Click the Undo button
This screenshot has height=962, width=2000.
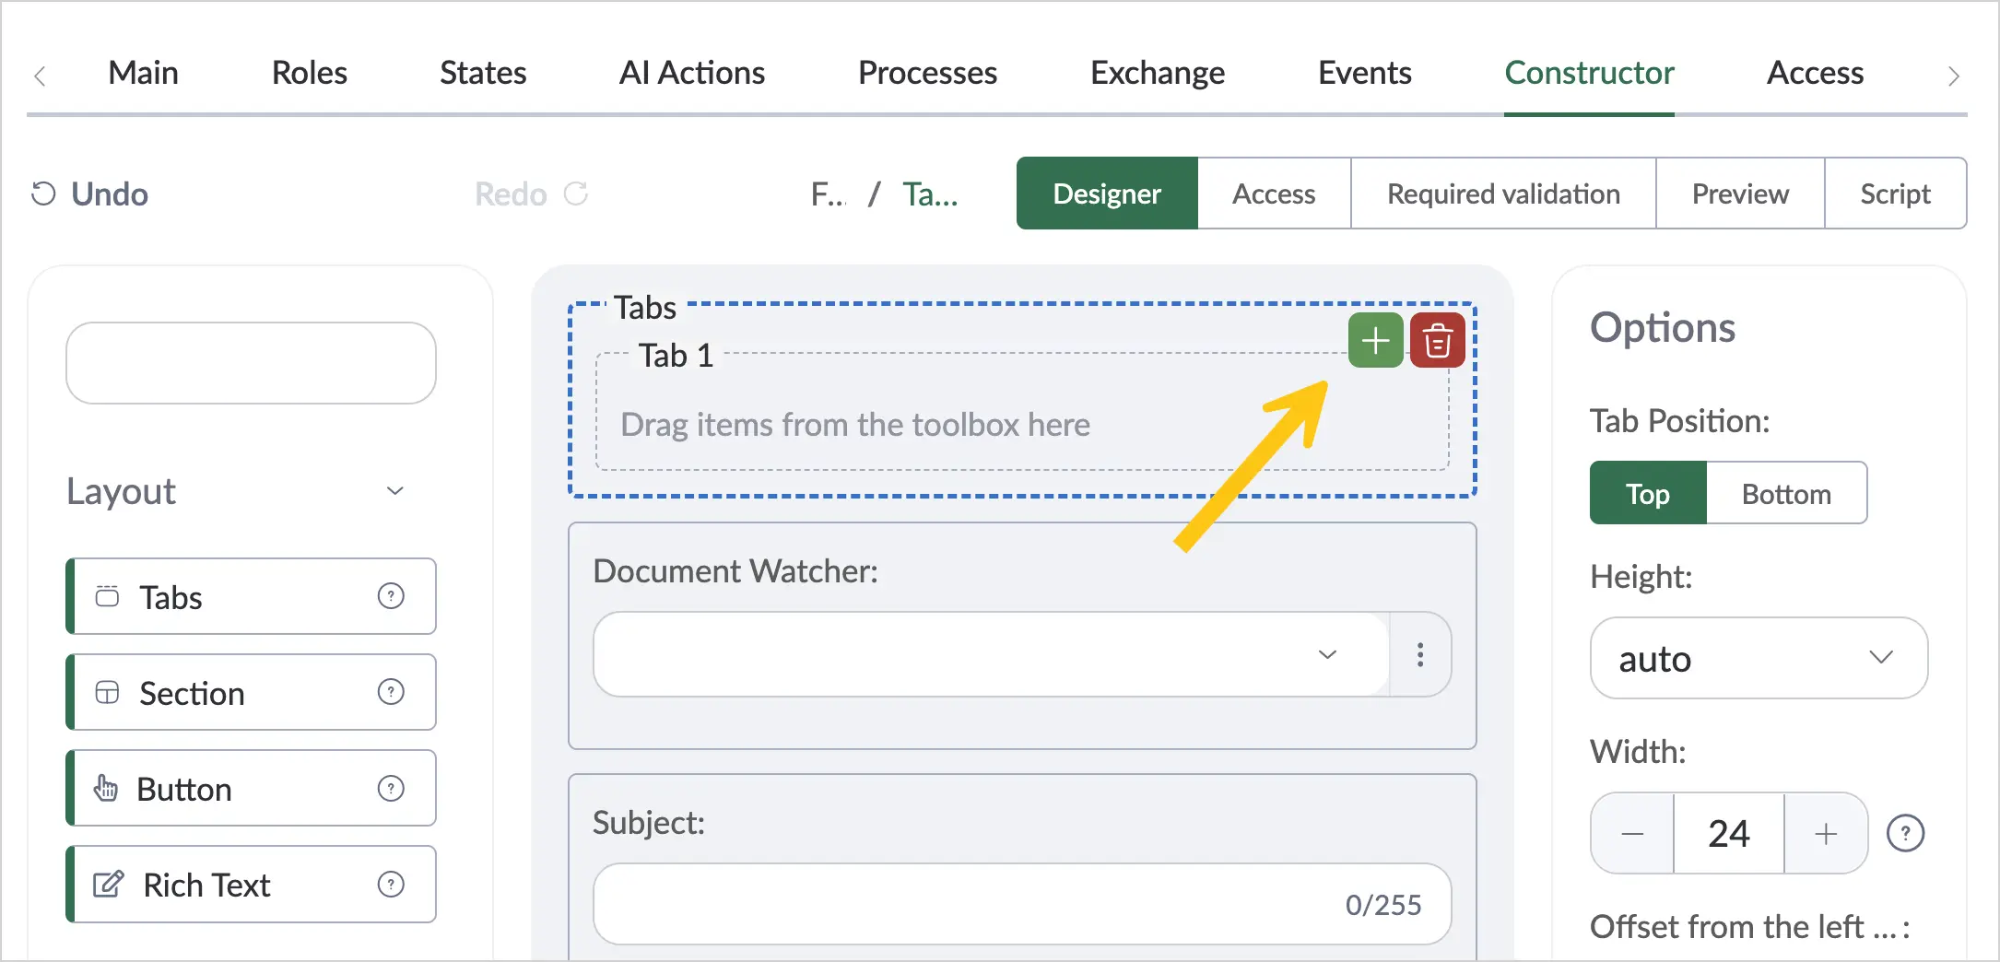point(89,194)
